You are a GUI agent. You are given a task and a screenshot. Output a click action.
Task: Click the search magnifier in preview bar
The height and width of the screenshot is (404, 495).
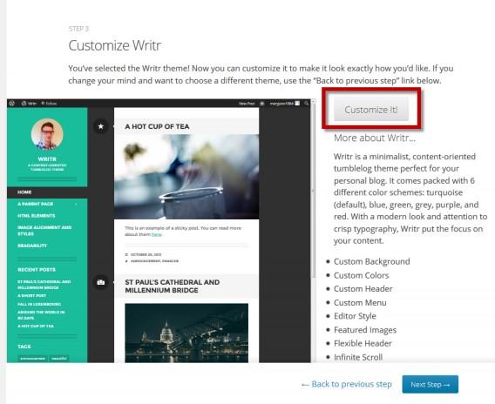[306, 103]
